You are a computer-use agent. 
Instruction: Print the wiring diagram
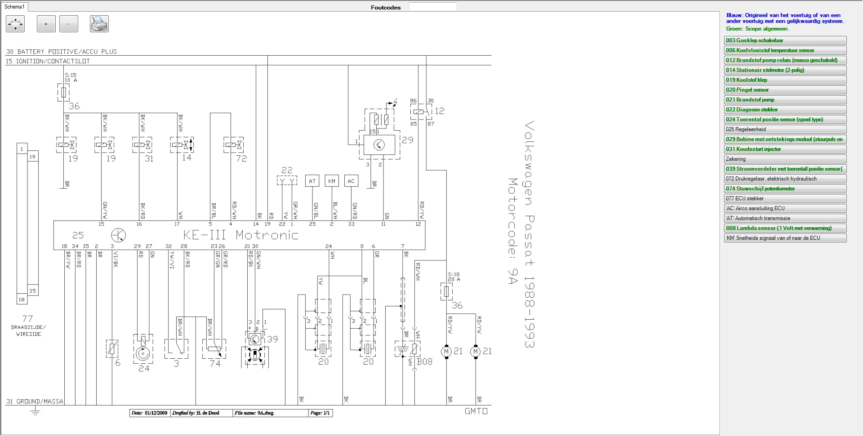point(99,24)
